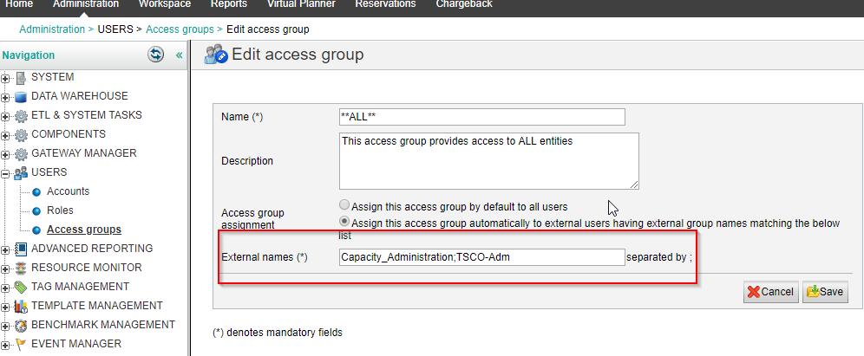Collapse the USERS tree node
The height and width of the screenshot is (356, 864).
(6, 173)
